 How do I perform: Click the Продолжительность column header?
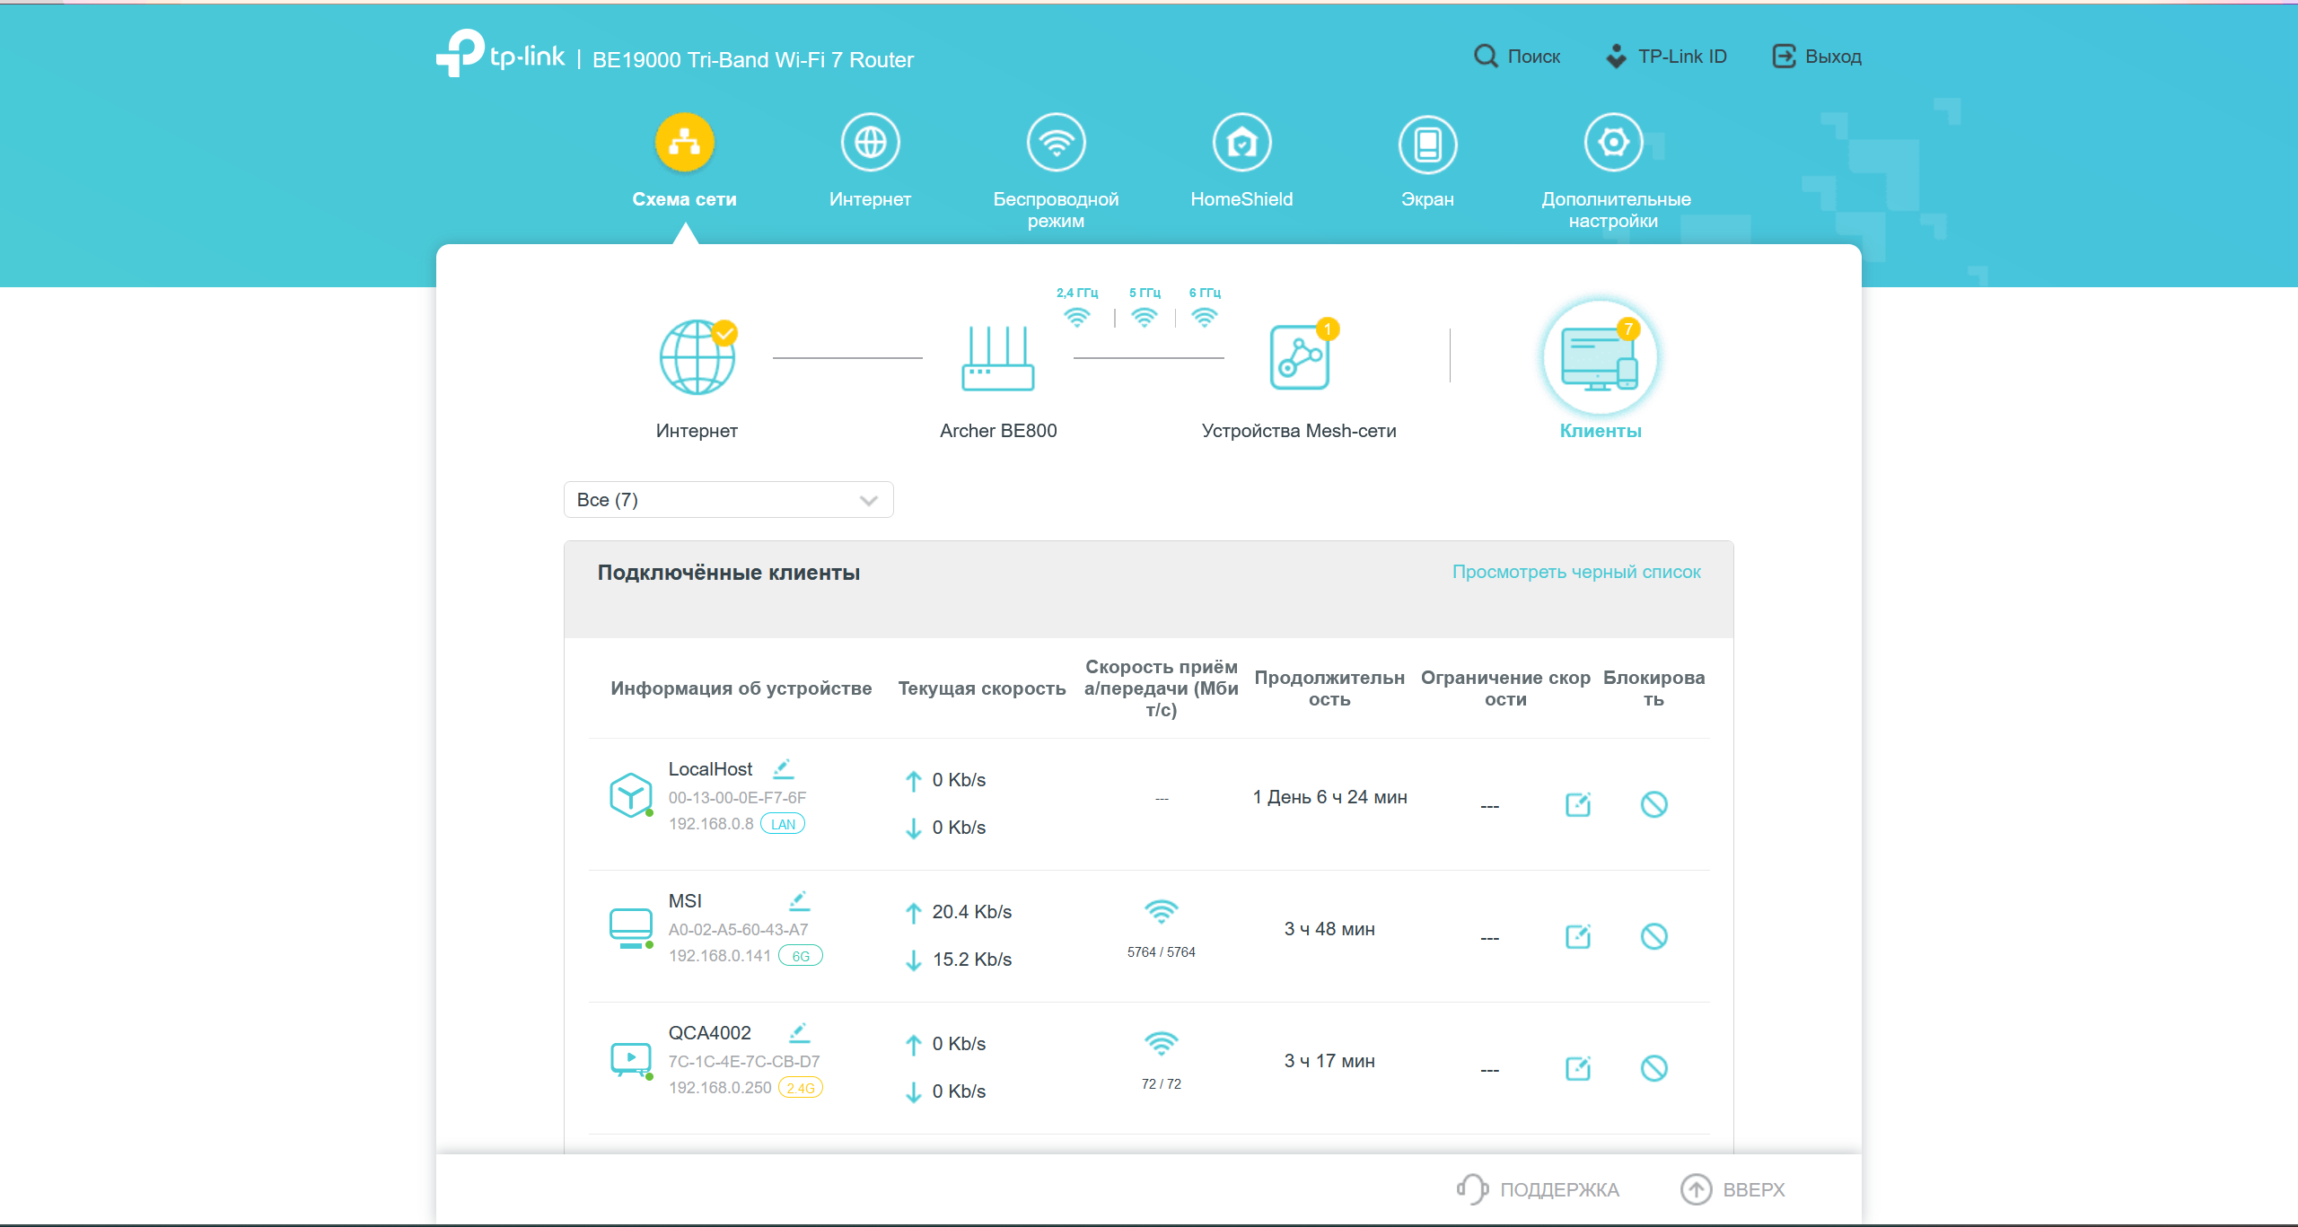pyautogui.click(x=1330, y=688)
